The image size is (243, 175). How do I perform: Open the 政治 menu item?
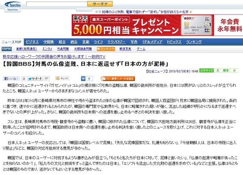[x=74, y=42]
